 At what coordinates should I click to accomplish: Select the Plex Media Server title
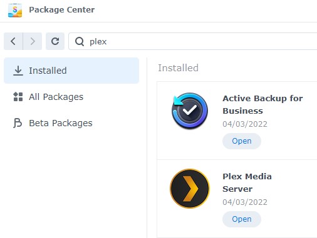click(x=247, y=182)
